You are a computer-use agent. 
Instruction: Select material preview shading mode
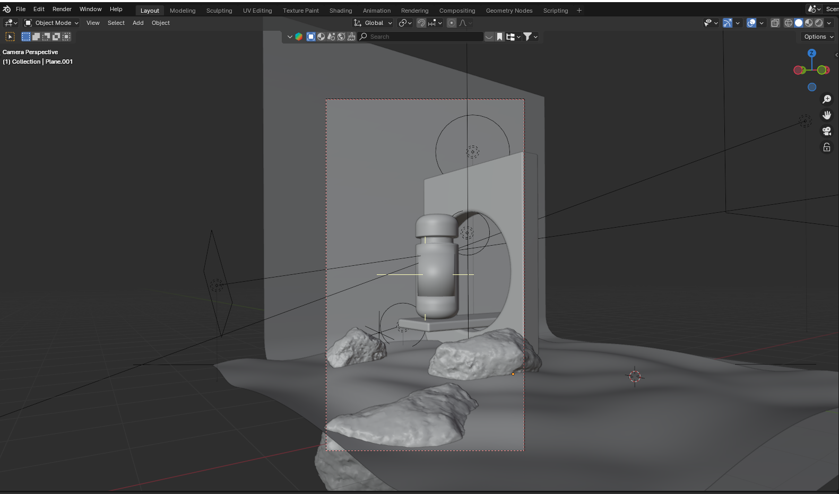[809, 23]
